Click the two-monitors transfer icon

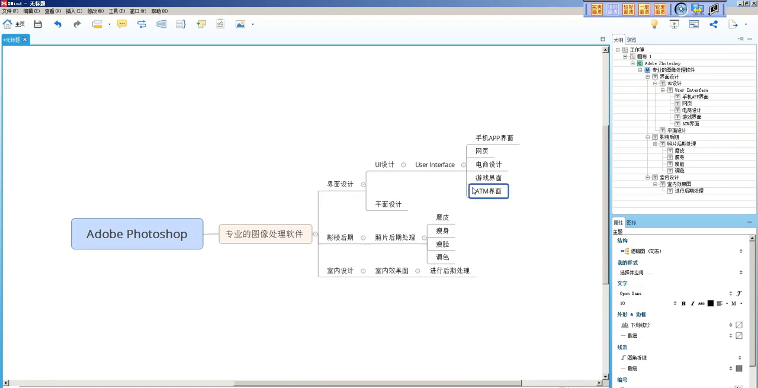(698, 9)
